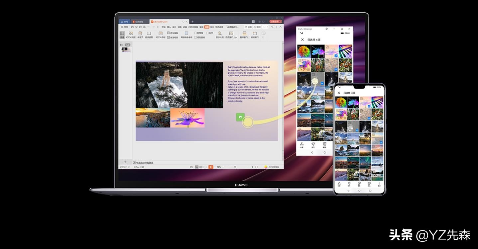Click the green image drag icon on slide

click(x=240, y=117)
